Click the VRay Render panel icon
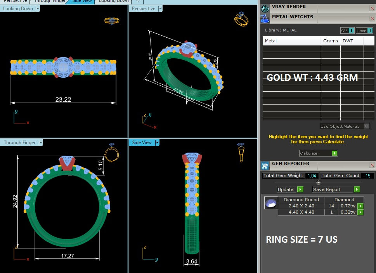The image size is (376, 273). 265,9
